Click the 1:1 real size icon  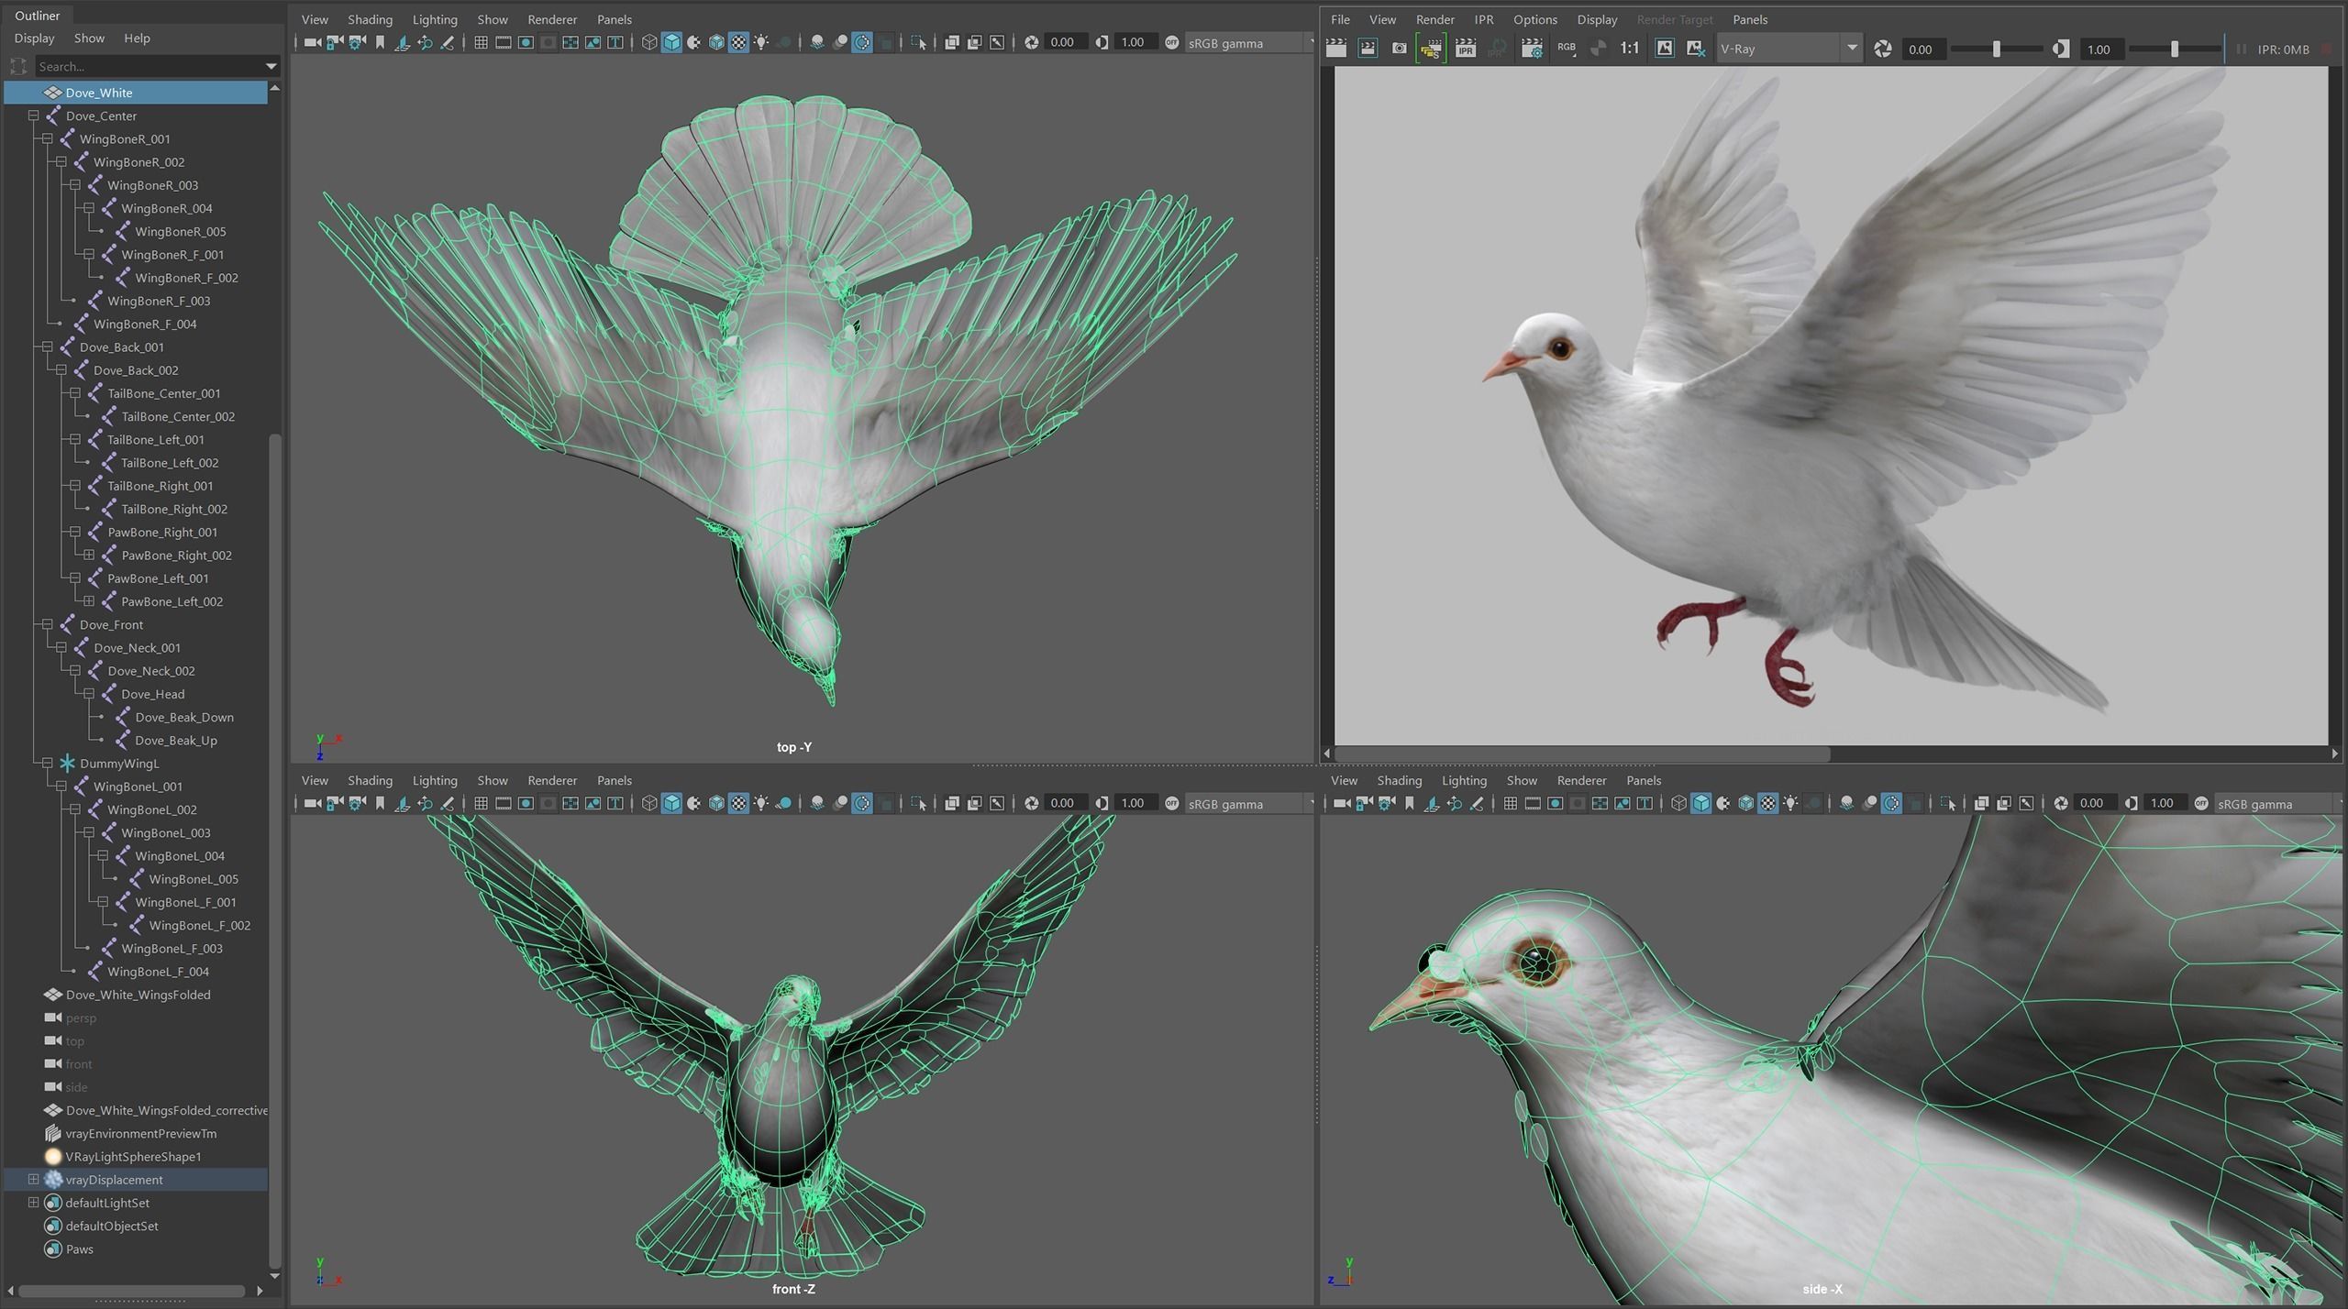coord(1629,49)
